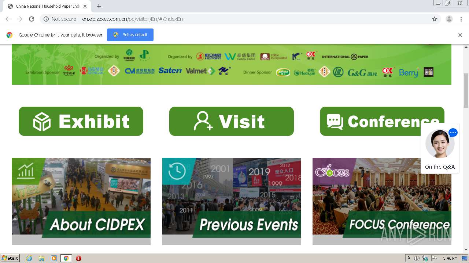
Task: Dismiss the default browser notification bar
Action: 460,35
